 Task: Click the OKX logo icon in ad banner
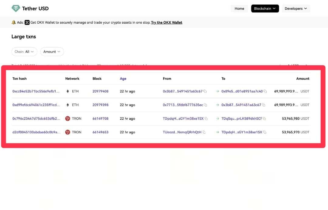(x=27, y=22)
